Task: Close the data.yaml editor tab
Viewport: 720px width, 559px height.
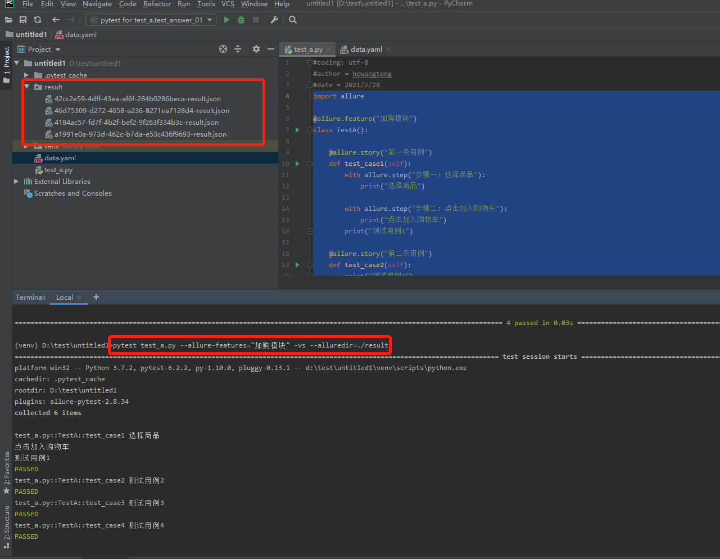Action: [388, 49]
